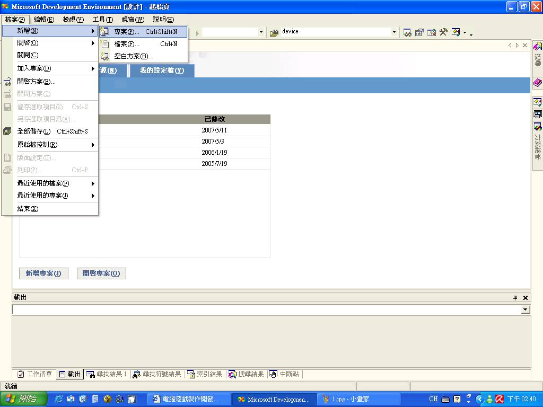This screenshot has width=543, height=407.
Task: Open the 編輯(E) menu
Action: 44,20
